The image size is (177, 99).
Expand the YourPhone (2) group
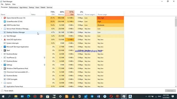point(2,57)
